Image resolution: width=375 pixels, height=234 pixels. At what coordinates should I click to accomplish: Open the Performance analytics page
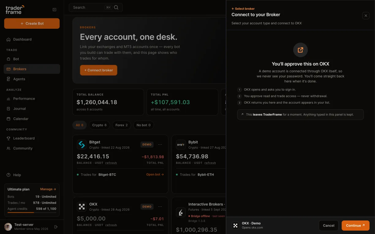tap(32, 99)
